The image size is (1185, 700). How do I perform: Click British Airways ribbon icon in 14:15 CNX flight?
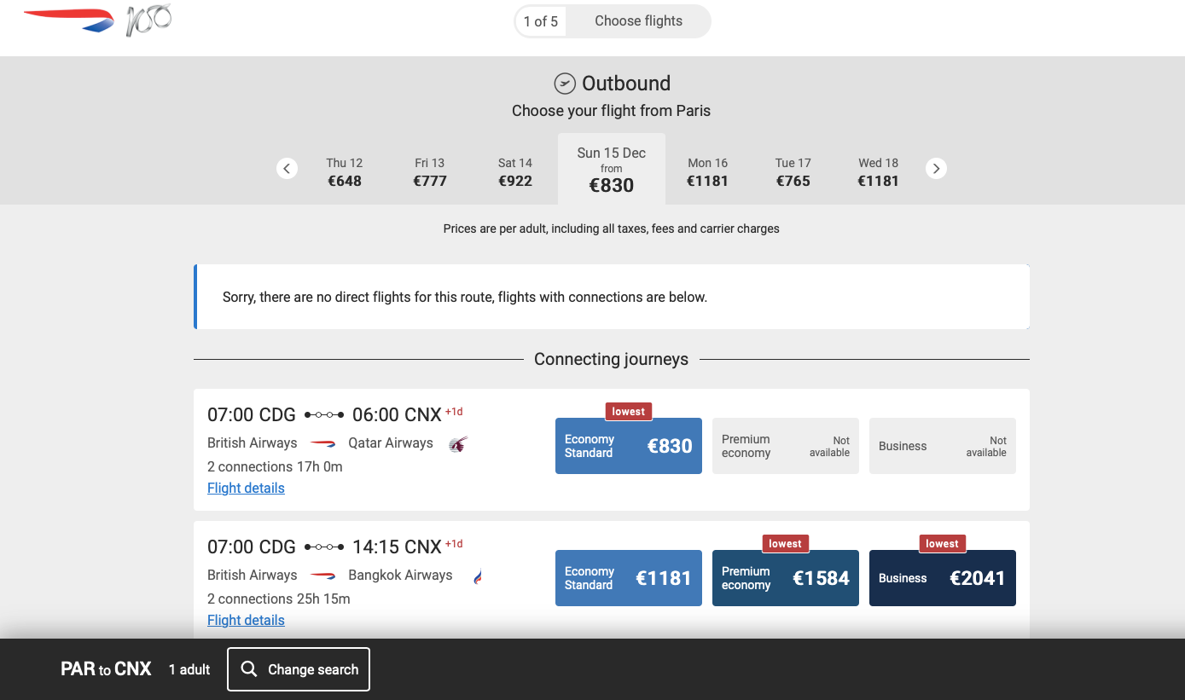[x=322, y=576]
